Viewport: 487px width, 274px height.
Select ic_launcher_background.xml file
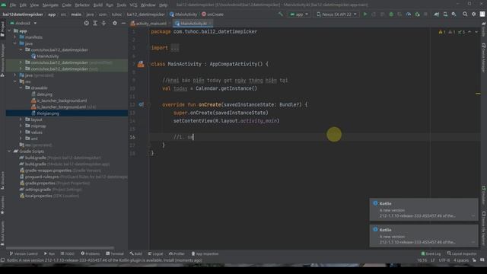point(59,100)
